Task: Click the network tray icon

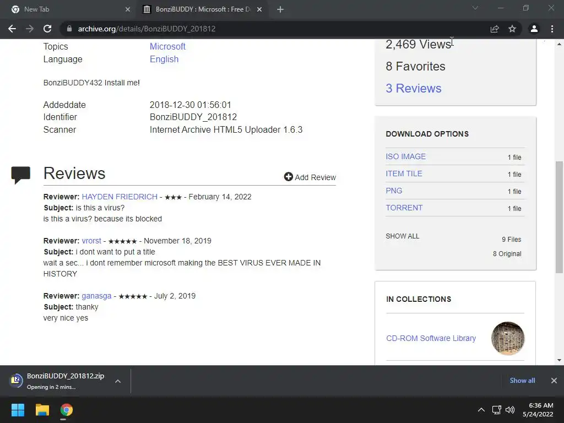Action: click(x=497, y=410)
